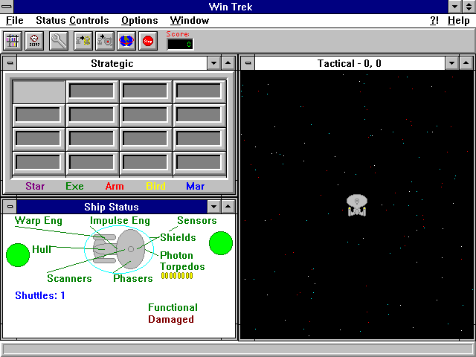
Task: Click the yellow Bird legend label
Action: click(155, 186)
